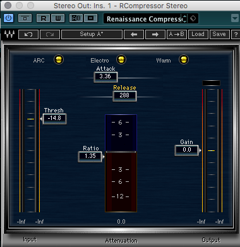Image resolution: width=240 pixels, height=247 pixels.
Task: Click the Output level meter
Action: point(212,150)
